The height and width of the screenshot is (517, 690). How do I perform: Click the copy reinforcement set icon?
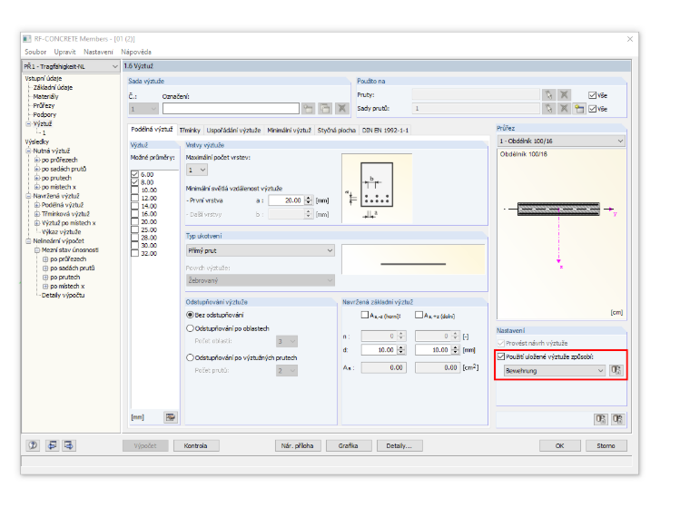click(x=325, y=108)
